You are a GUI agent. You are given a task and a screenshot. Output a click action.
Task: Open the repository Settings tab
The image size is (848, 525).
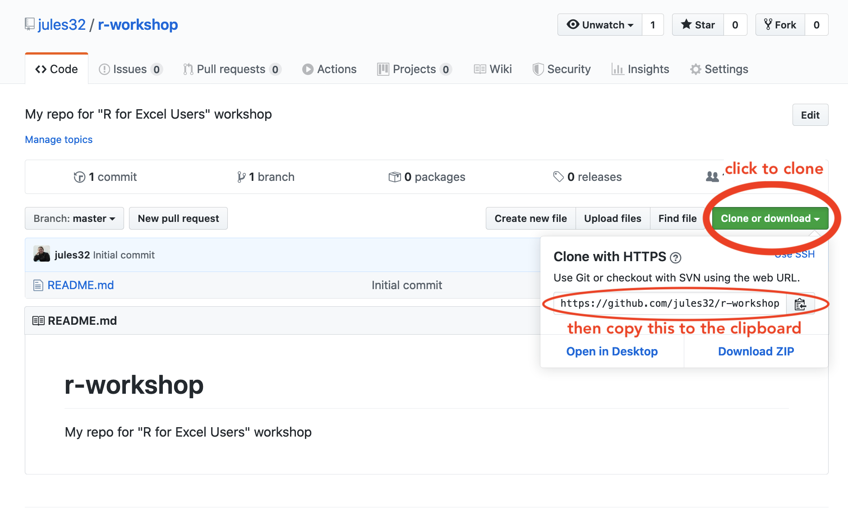(719, 69)
